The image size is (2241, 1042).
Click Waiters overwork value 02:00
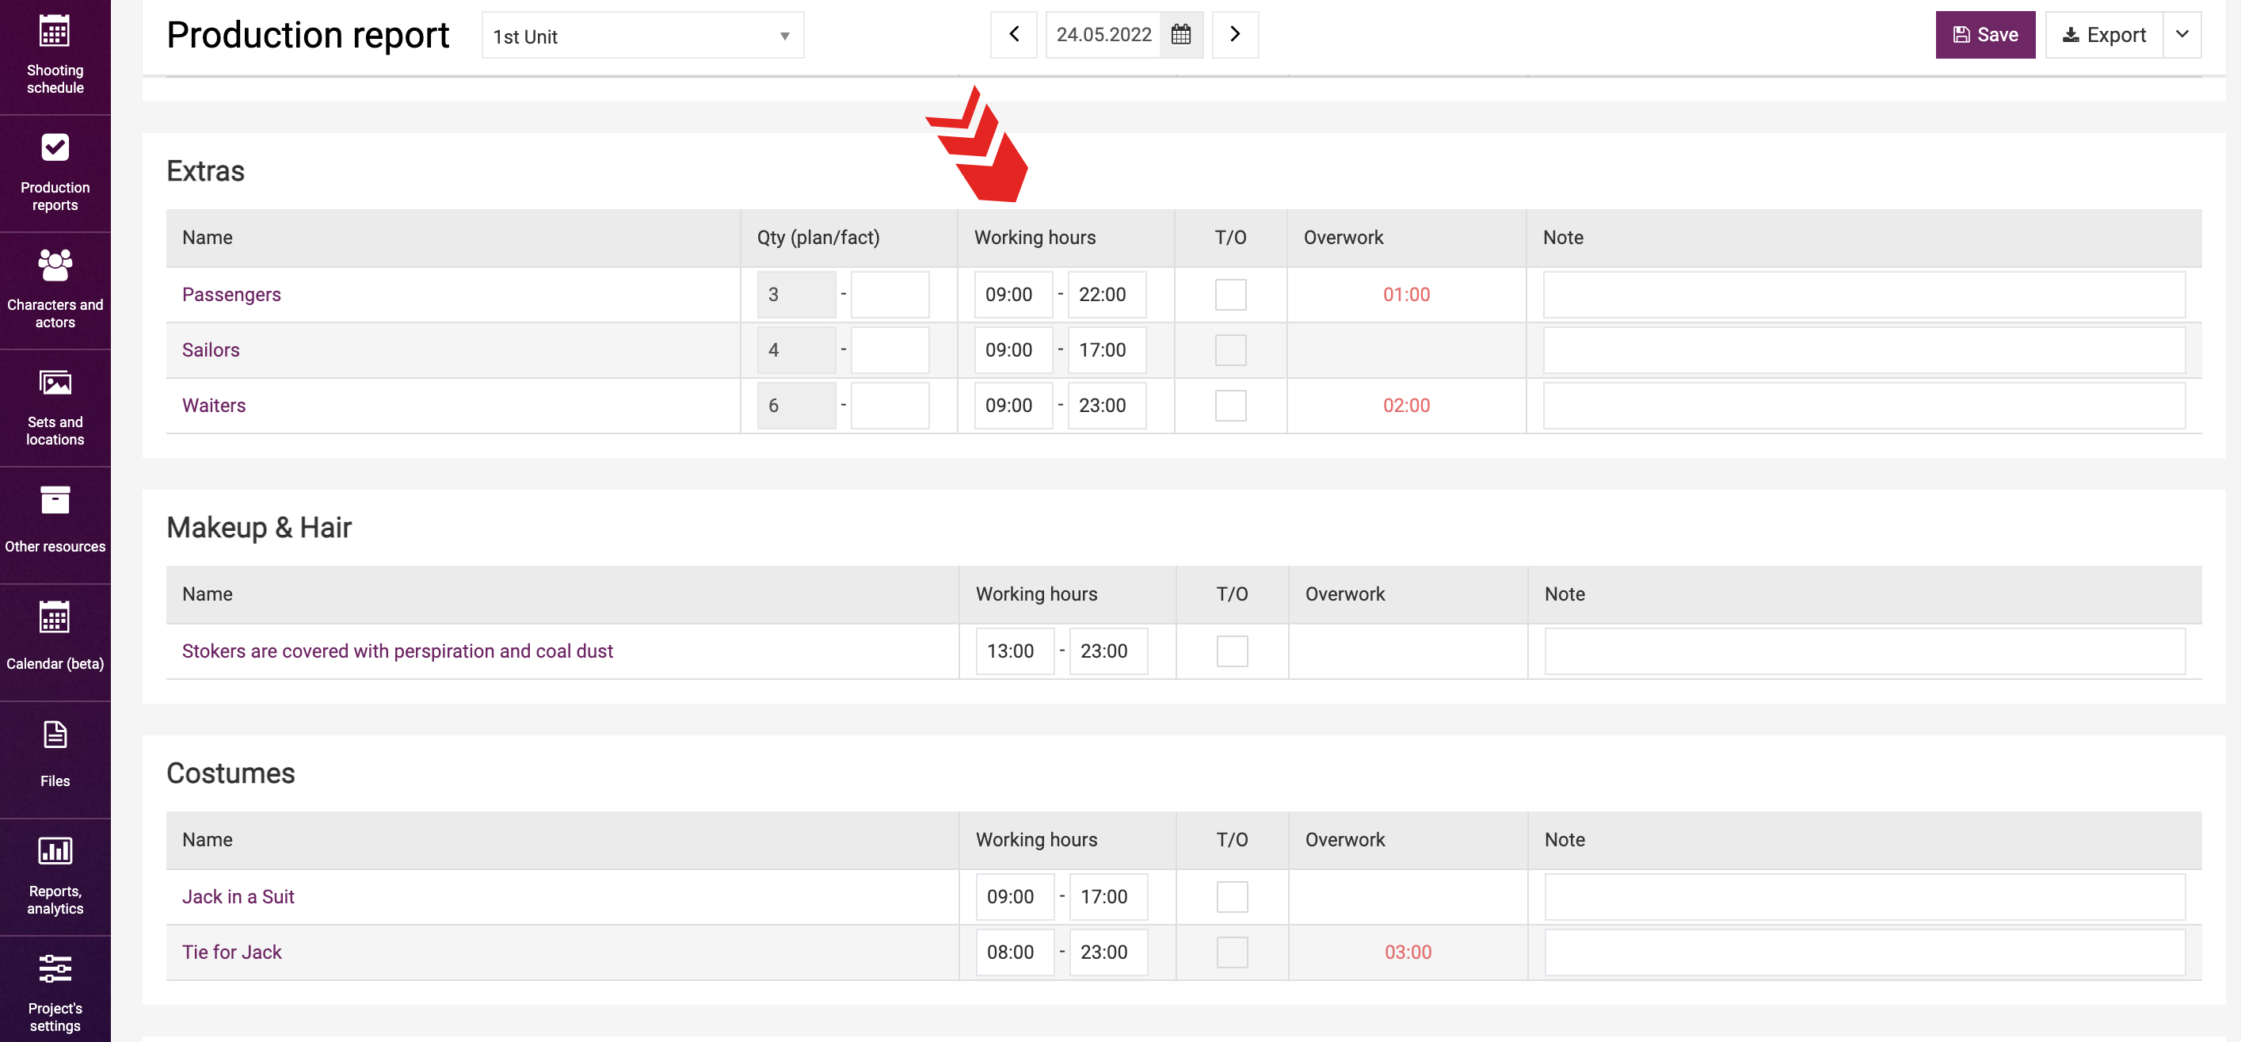[x=1406, y=406]
